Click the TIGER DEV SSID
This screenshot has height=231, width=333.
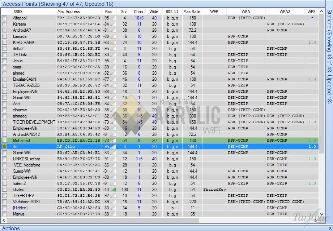(x=24, y=196)
